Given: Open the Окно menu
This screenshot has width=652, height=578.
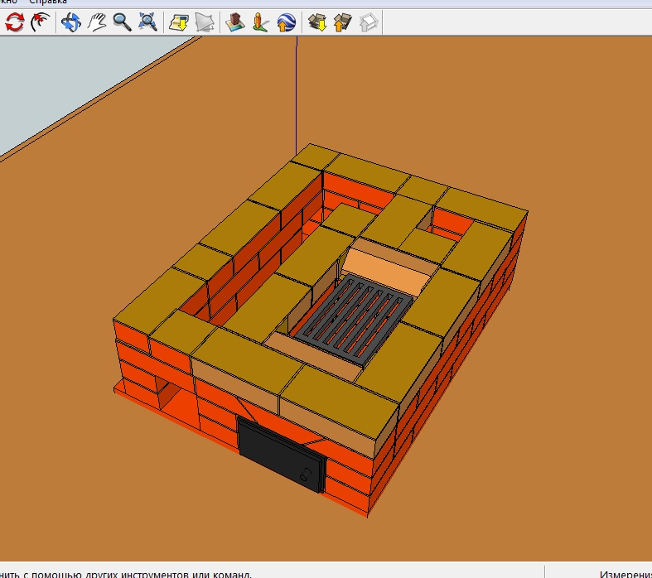Looking at the screenshot, I should click(x=9, y=2).
